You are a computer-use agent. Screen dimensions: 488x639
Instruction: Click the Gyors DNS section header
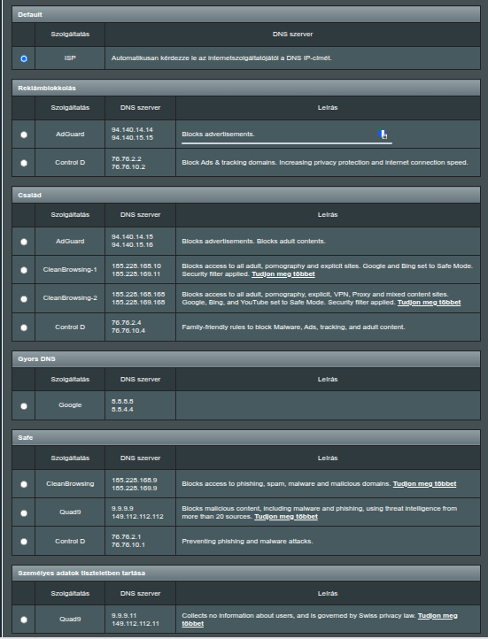point(246,359)
